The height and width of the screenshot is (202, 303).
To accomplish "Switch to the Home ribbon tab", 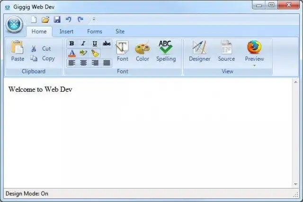I will tap(39, 32).
